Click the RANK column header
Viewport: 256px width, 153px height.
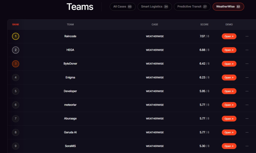[16, 25]
